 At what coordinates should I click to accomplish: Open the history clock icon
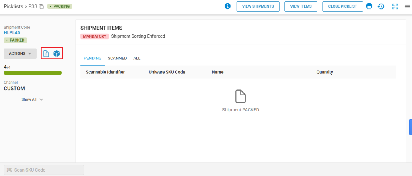point(381,6)
